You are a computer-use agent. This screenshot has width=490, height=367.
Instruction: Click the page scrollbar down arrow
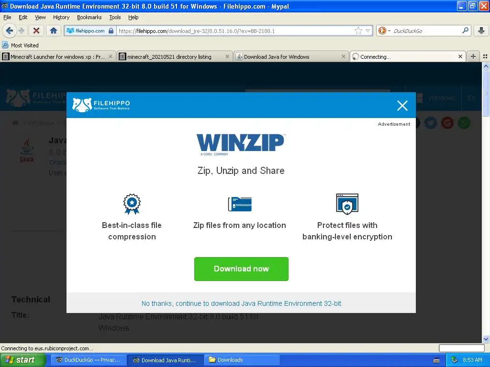[x=486, y=339]
